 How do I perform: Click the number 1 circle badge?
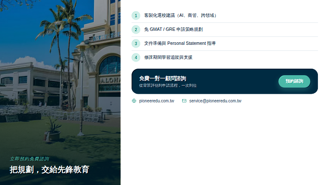tap(136, 16)
